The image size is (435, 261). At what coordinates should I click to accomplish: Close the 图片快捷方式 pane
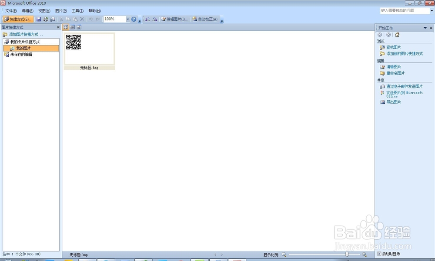coord(58,27)
